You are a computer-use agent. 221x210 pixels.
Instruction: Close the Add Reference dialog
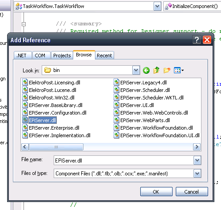207,40
